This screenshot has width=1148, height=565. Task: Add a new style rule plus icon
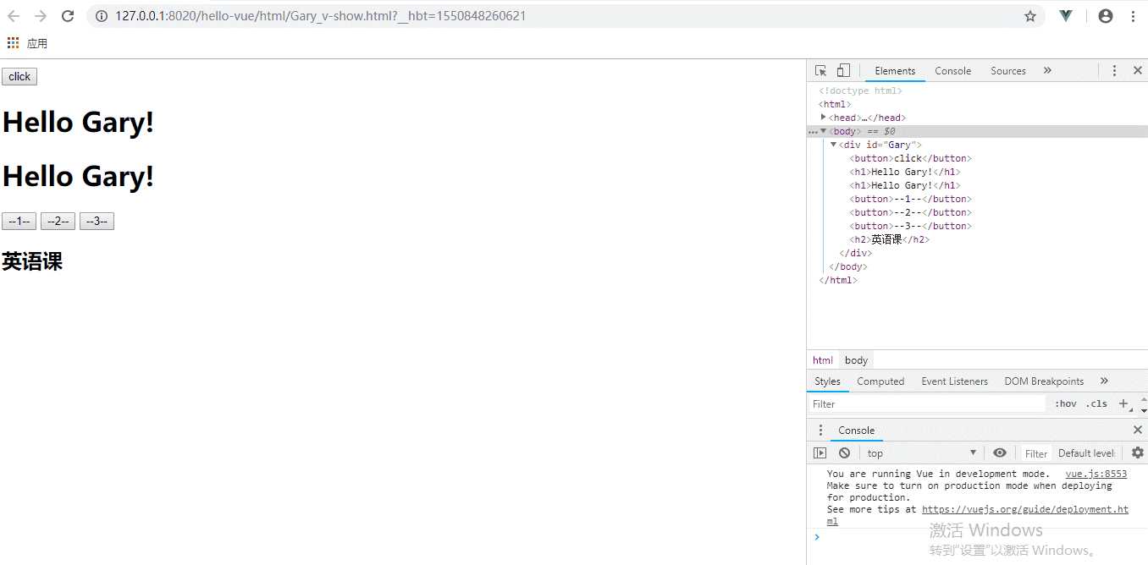(1123, 404)
